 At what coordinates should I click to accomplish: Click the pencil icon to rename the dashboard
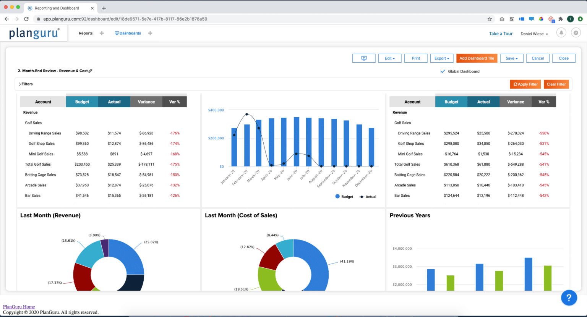tap(90, 71)
